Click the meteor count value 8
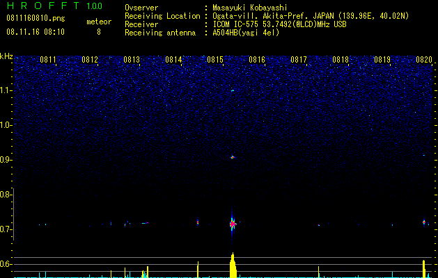 [99, 32]
